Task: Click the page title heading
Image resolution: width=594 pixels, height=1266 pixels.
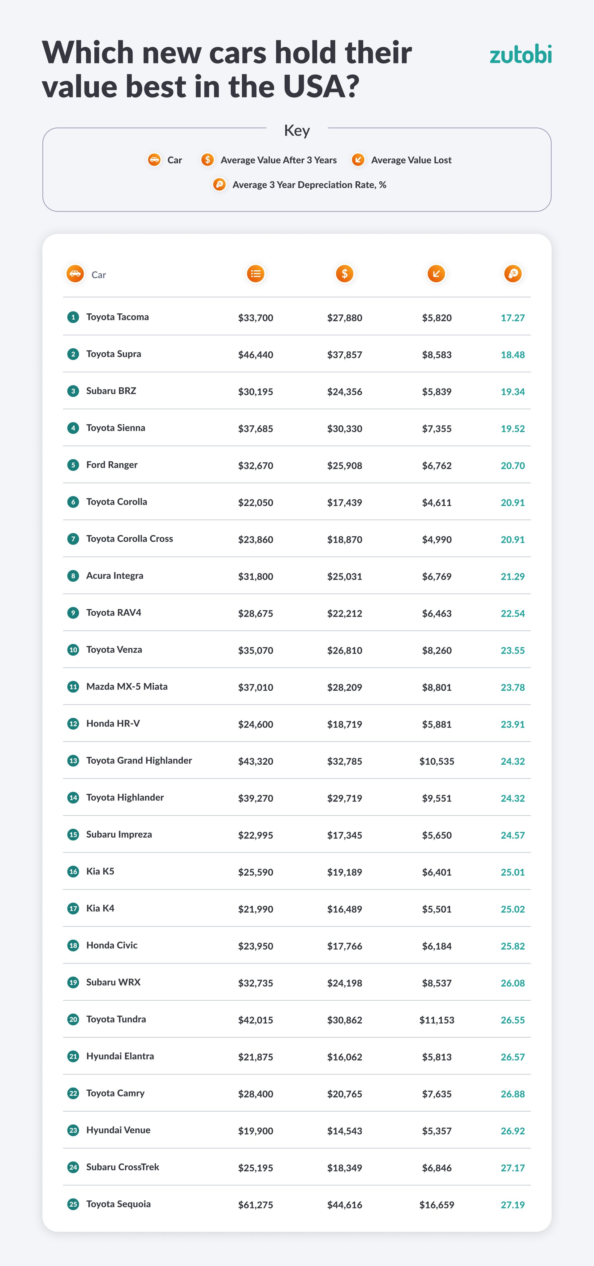Action: pos(227,69)
